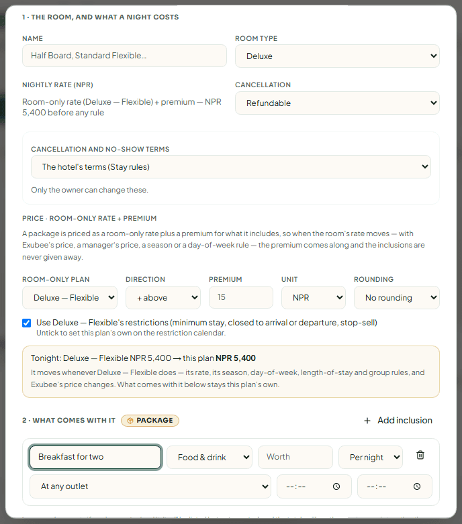The height and width of the screenshot is (524, 462).
Task: Click the package box icon in PACKAGE badge
Action: pyautogui.click(x=130, y=421)
